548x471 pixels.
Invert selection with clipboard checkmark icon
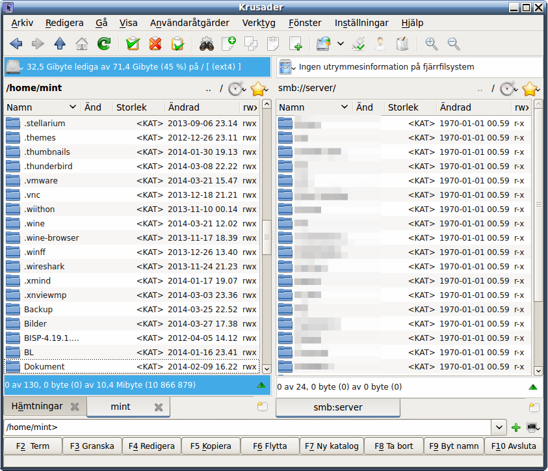(177, 44)
